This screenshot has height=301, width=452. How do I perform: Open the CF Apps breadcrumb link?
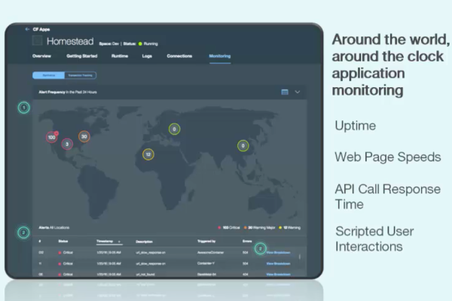(41, 29)
